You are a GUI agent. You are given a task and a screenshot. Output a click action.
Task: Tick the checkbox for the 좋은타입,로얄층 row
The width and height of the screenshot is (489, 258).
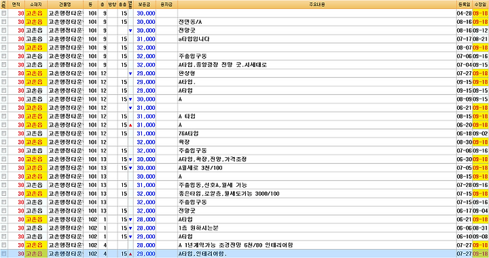pyautogui.click(x=4, y=194)
